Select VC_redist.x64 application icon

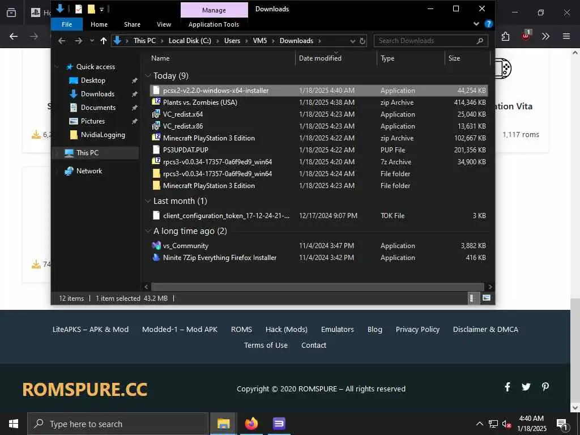point(156,114)
